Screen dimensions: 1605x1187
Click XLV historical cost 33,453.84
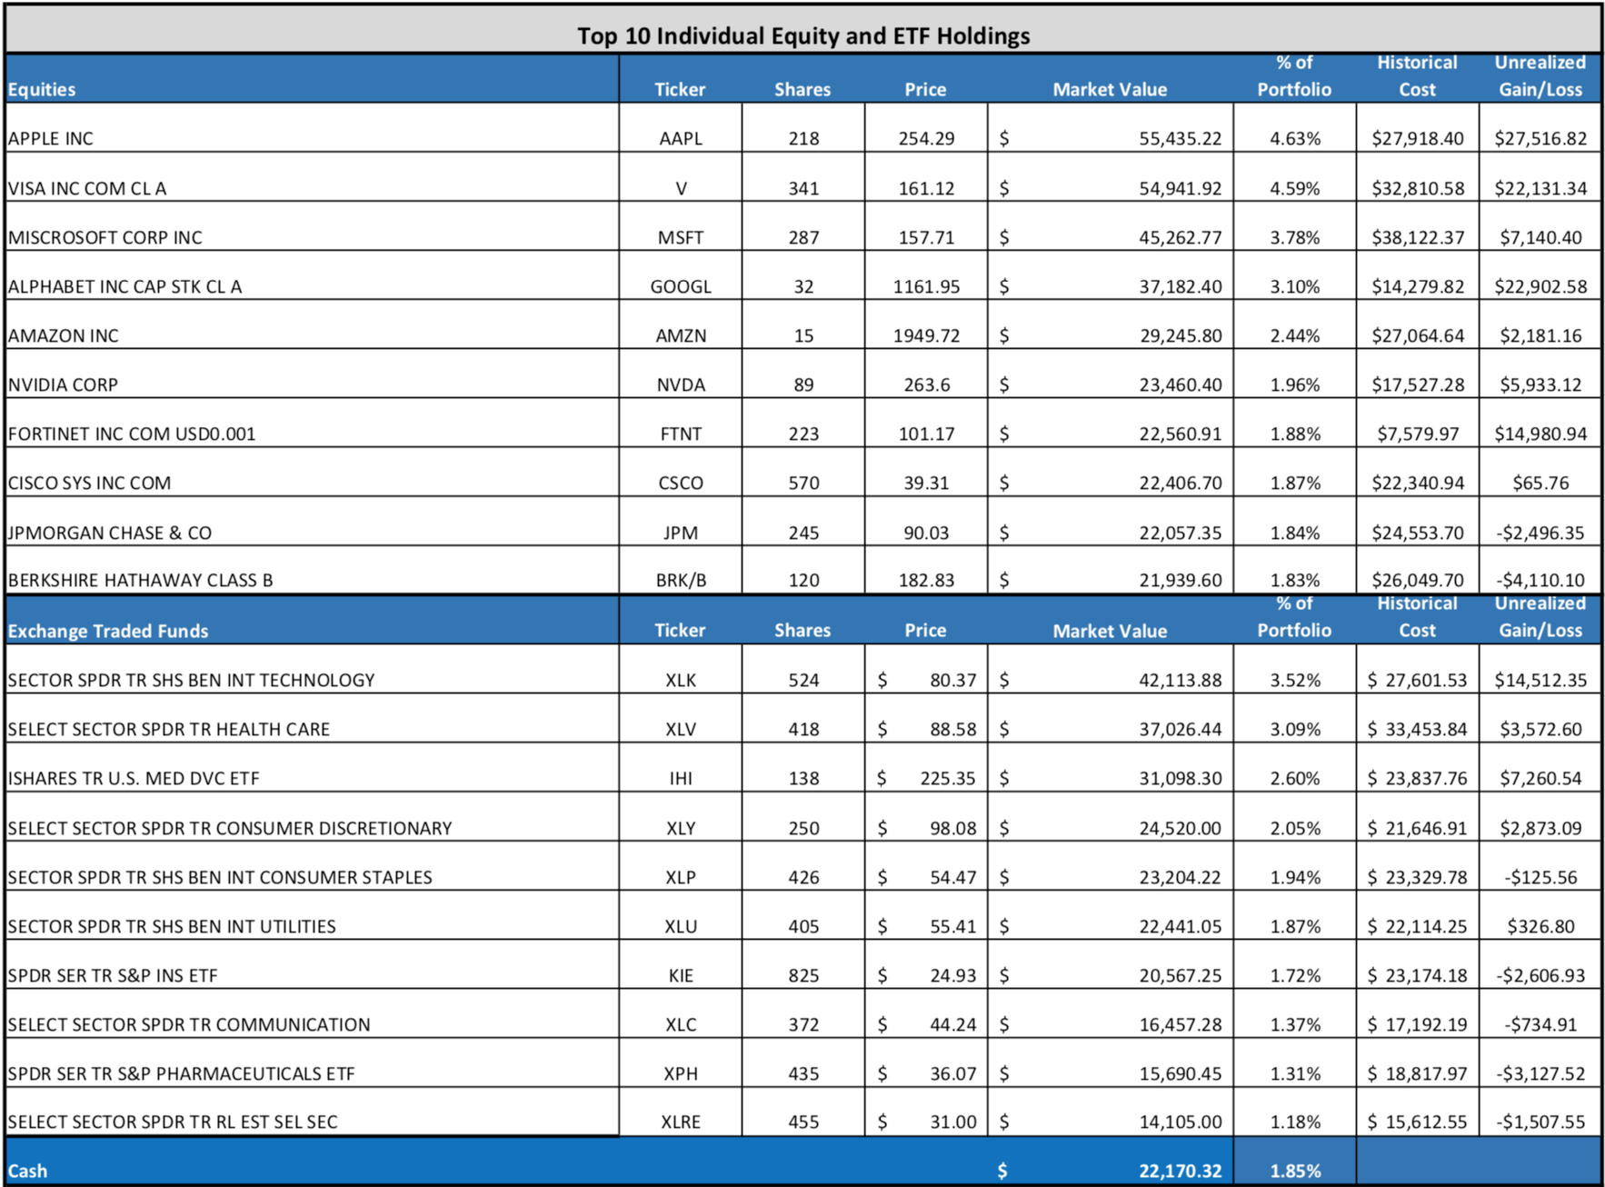1425,729
